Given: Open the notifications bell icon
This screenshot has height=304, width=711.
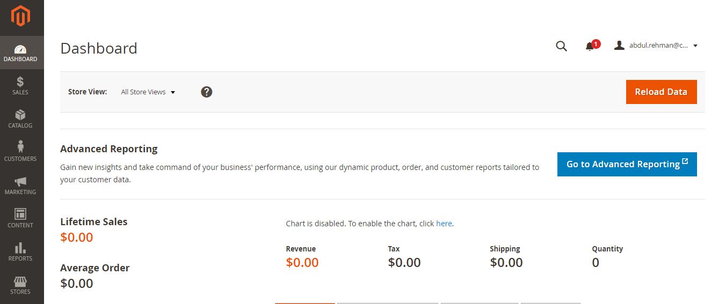Looking at the screenshot, I should click(590, 46).
